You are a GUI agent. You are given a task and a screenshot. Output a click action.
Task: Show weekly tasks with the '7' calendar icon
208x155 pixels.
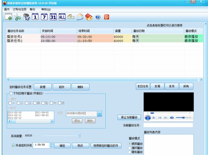click(44, 17)
